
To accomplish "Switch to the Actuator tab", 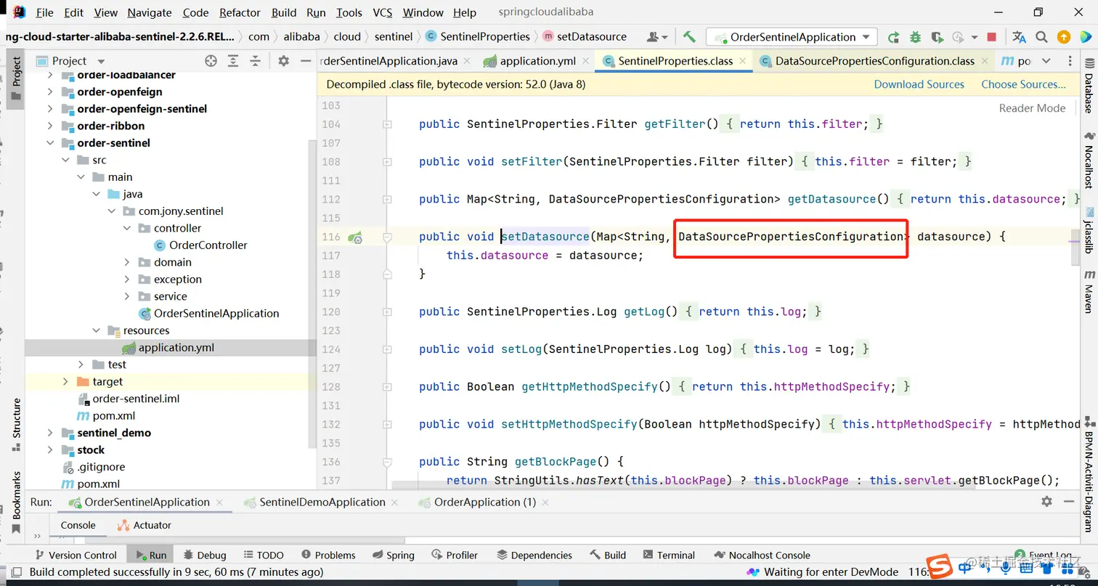I will [x=144, y=525].
